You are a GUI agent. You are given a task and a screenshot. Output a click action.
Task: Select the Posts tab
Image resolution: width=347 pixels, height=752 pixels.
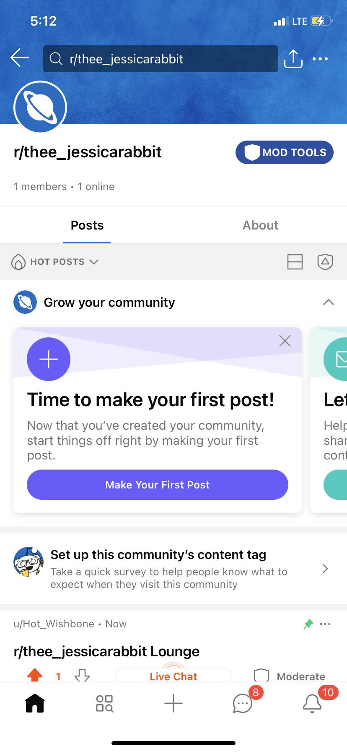(87, 225)
